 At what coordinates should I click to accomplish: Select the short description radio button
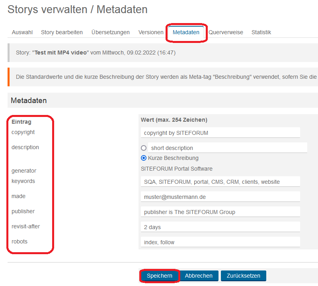click(x=144, y=148)
